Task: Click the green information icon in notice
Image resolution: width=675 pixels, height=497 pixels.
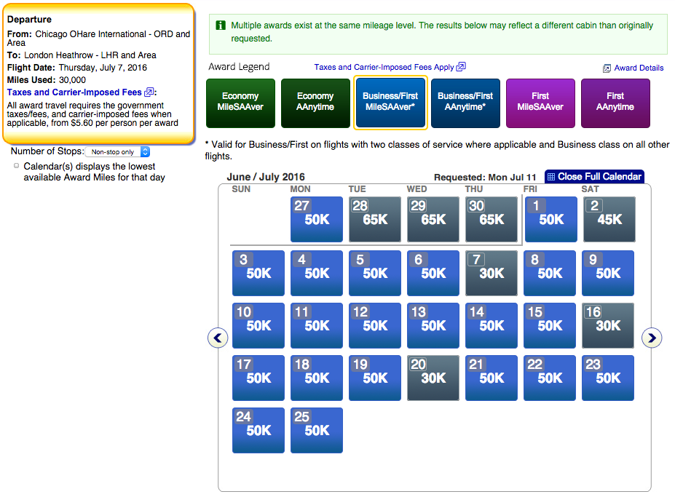Action: click(x=220, y=25)
